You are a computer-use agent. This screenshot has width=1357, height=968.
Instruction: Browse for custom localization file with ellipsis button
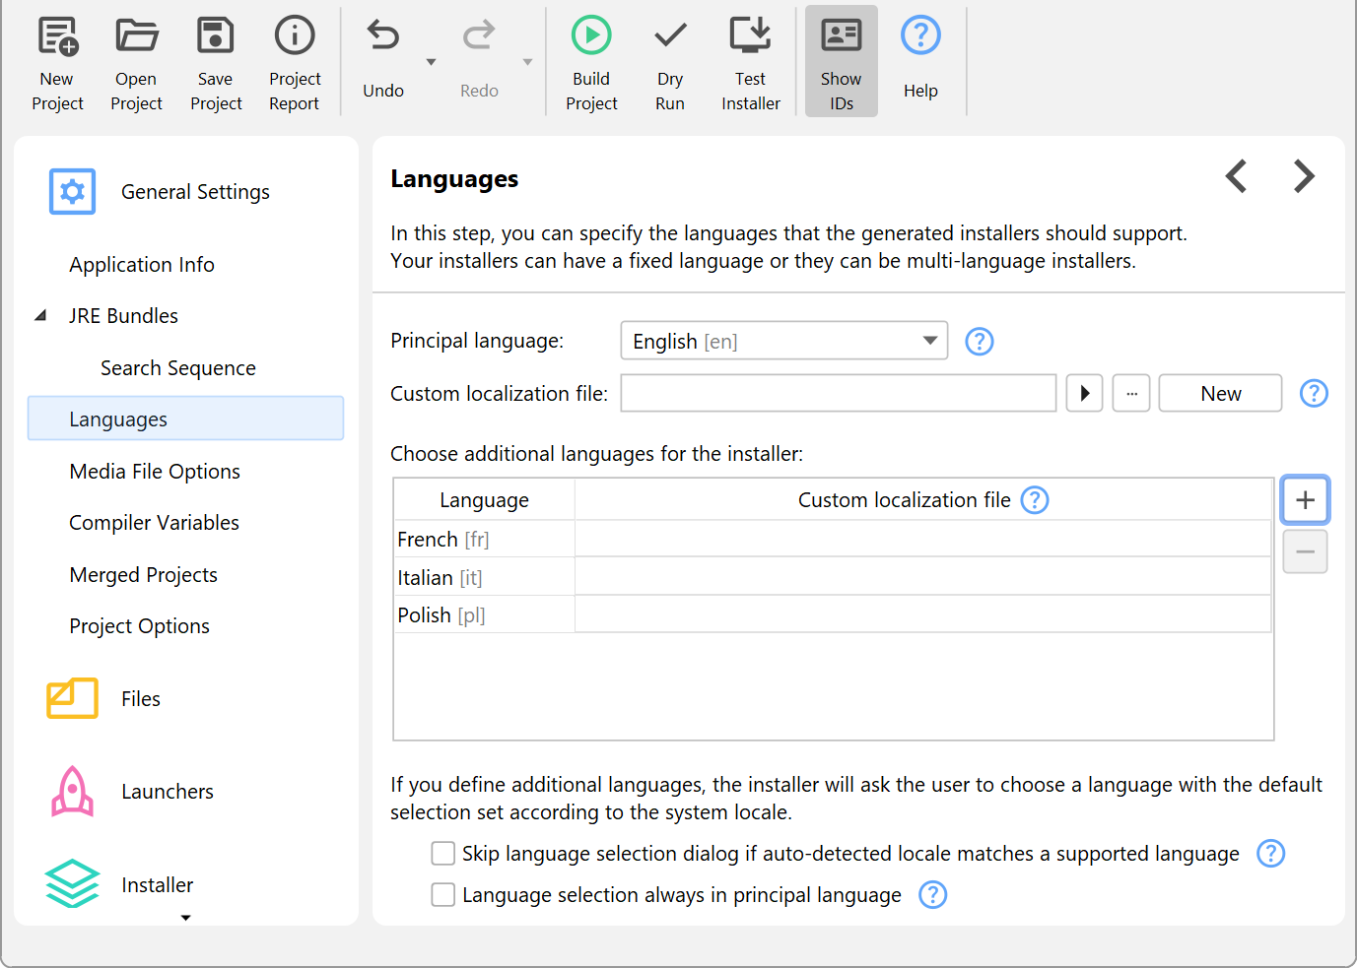pyautogui.click(x=1131, y=394)
